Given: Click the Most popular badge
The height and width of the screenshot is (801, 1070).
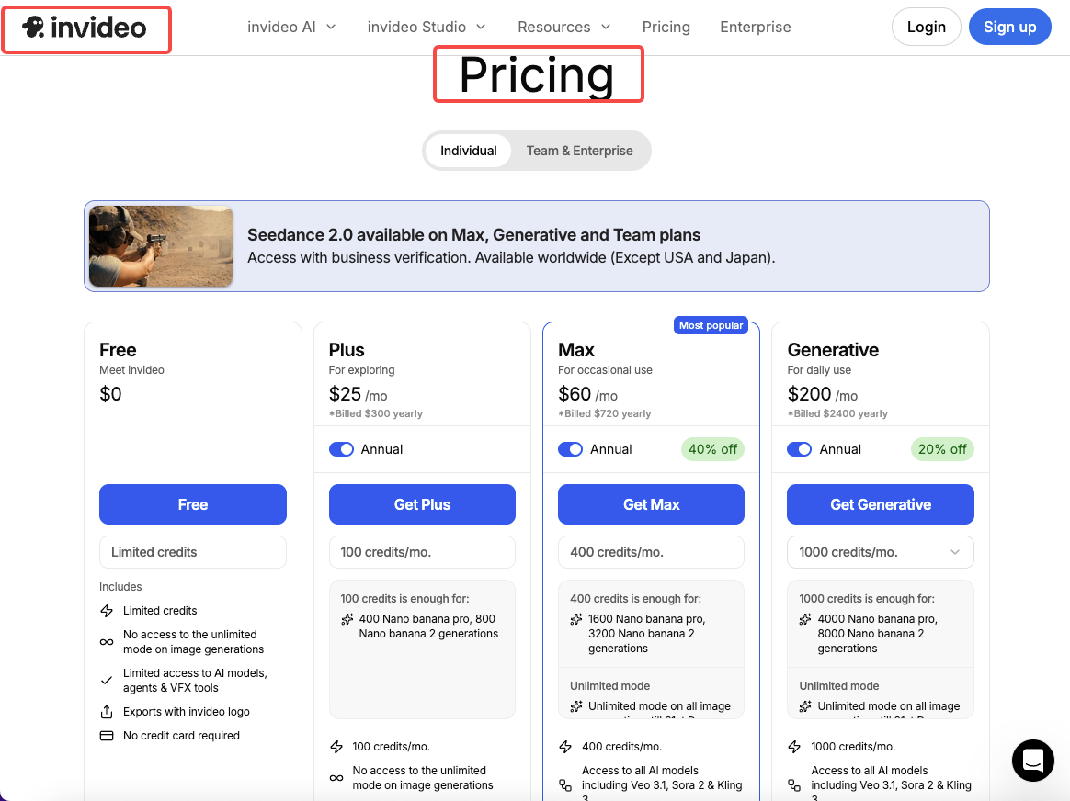Looking at the screenshot, I should tap(711, 325).
